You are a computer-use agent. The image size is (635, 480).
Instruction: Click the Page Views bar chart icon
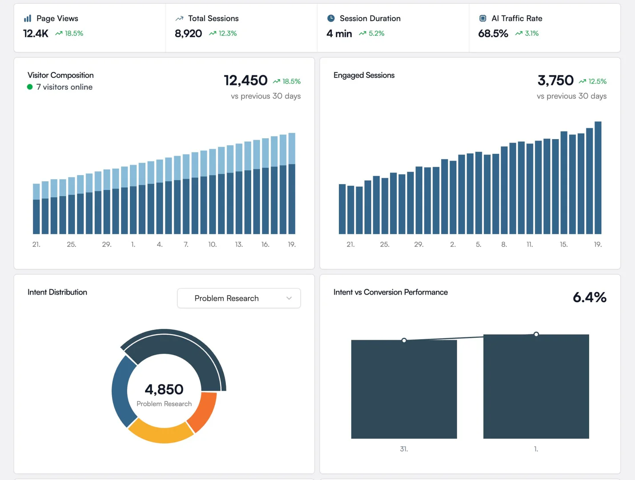click(27, 18)
